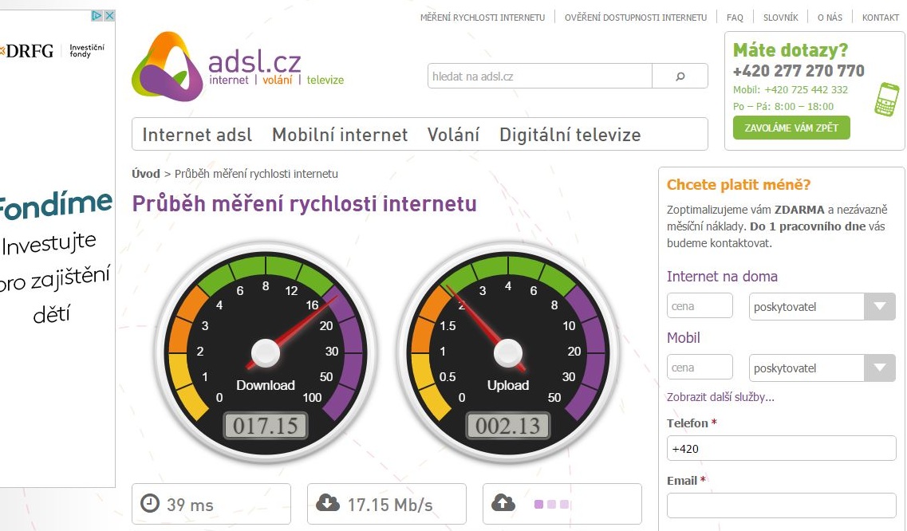
Task: Click the search magnifier icon
Action: click(x=680, y=77)
